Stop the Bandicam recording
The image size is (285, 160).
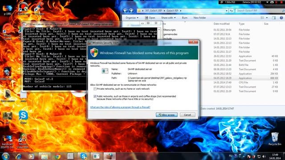click(x=281, y=2)
